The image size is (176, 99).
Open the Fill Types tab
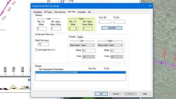48,12
